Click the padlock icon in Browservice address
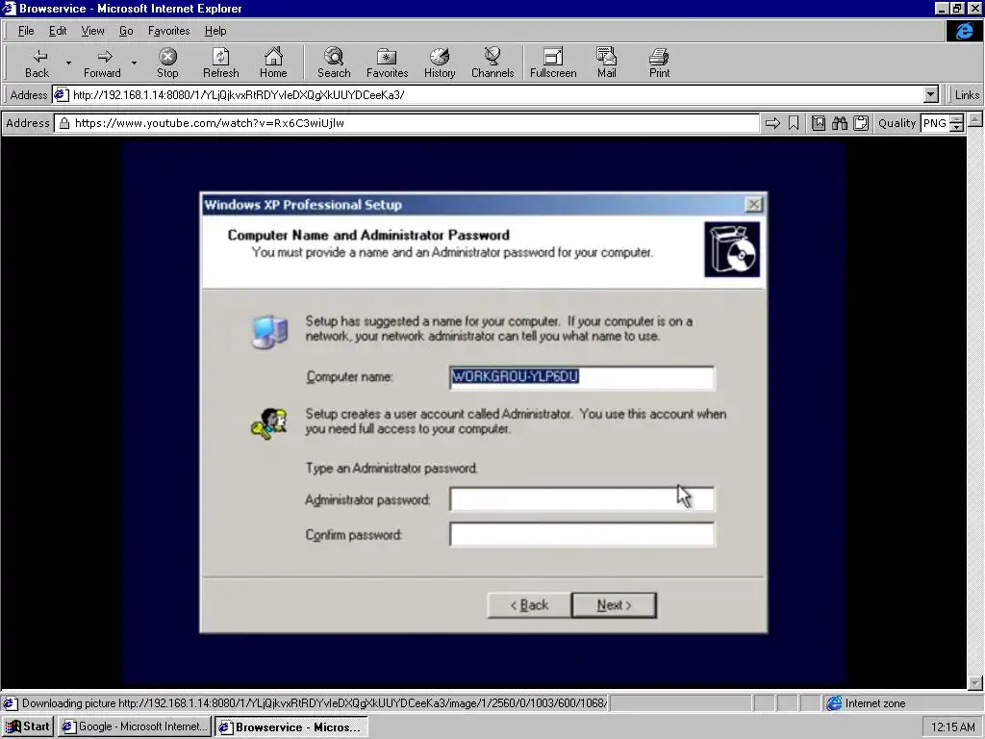The width and height of the screenshot is (985, 739). tap(64, 123)
